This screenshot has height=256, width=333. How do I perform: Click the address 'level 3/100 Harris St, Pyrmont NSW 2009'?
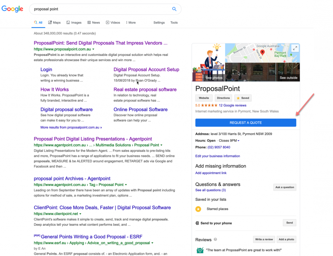point(241,134)
